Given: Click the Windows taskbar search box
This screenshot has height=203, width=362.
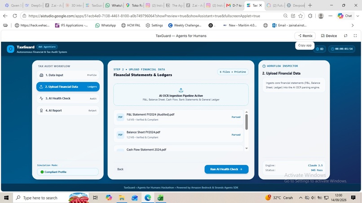Looking at the screenshot, I should click(51, 198).
